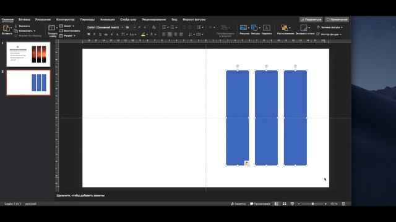The image size is (396, 222).
Task: Click the Вырезать (Cut) scissors icon
Action: click(15, 26)
